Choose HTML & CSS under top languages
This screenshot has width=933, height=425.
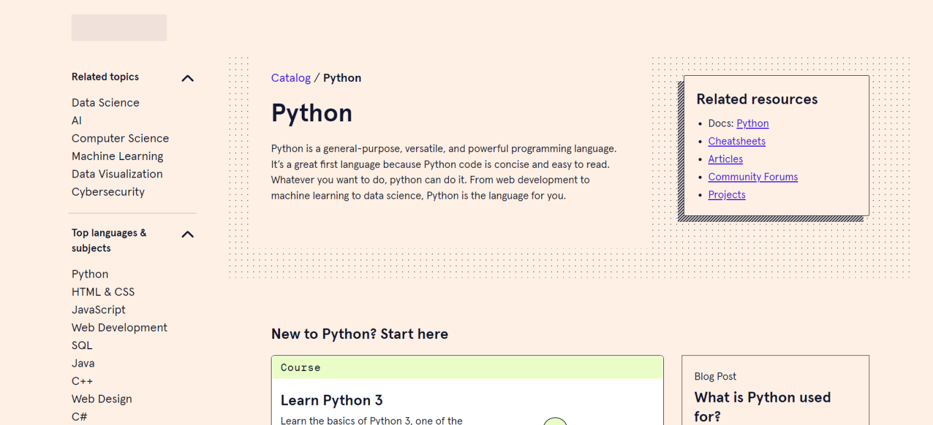tap(103, 292)
